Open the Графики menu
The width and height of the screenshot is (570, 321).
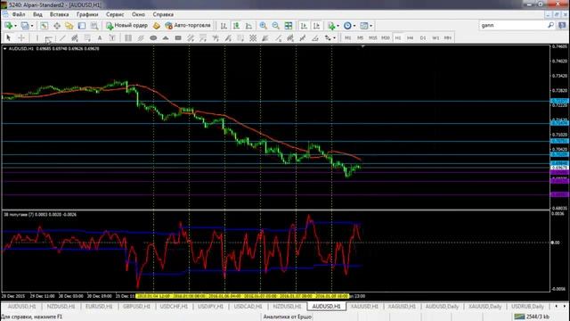[87, 14]
